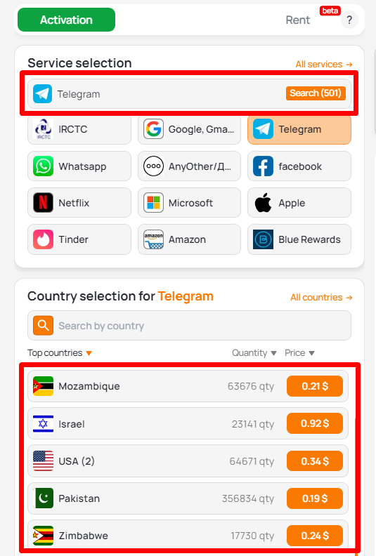
Task: Select the Microsoft service tile
Action: (x=189, y=203)
